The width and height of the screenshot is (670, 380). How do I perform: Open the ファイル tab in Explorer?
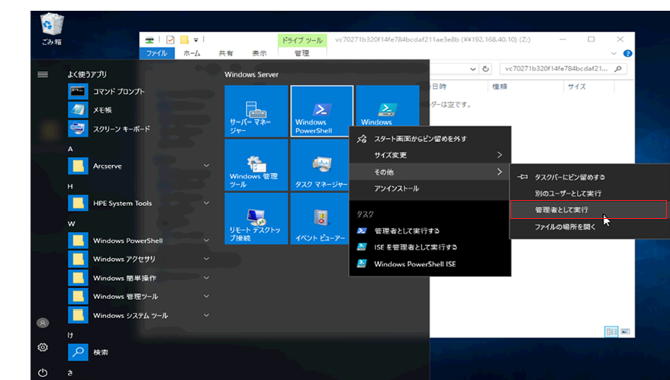[157, 53]
